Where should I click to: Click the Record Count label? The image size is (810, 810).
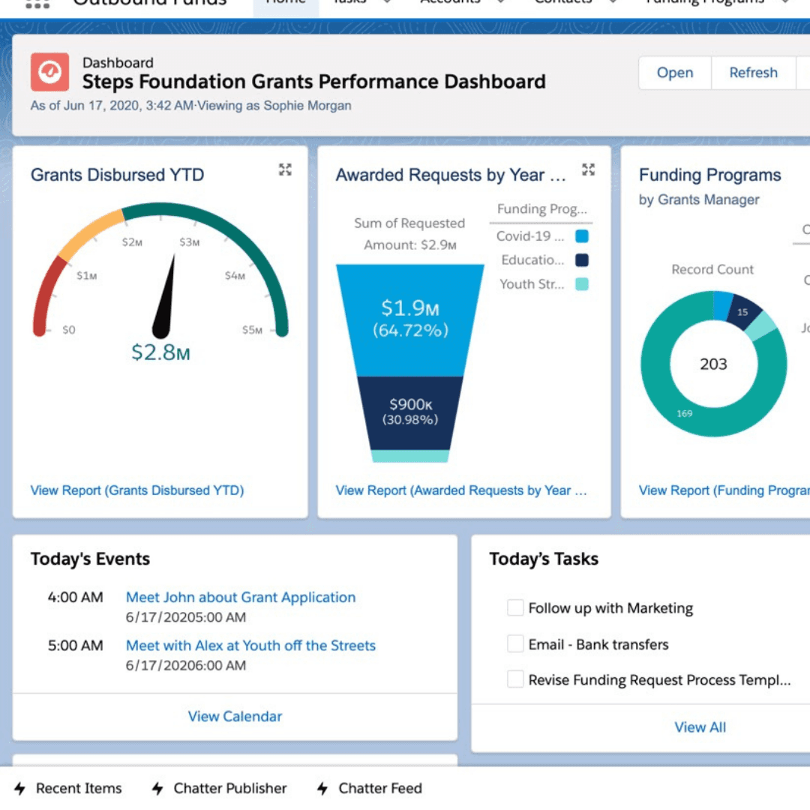[712, 269]
